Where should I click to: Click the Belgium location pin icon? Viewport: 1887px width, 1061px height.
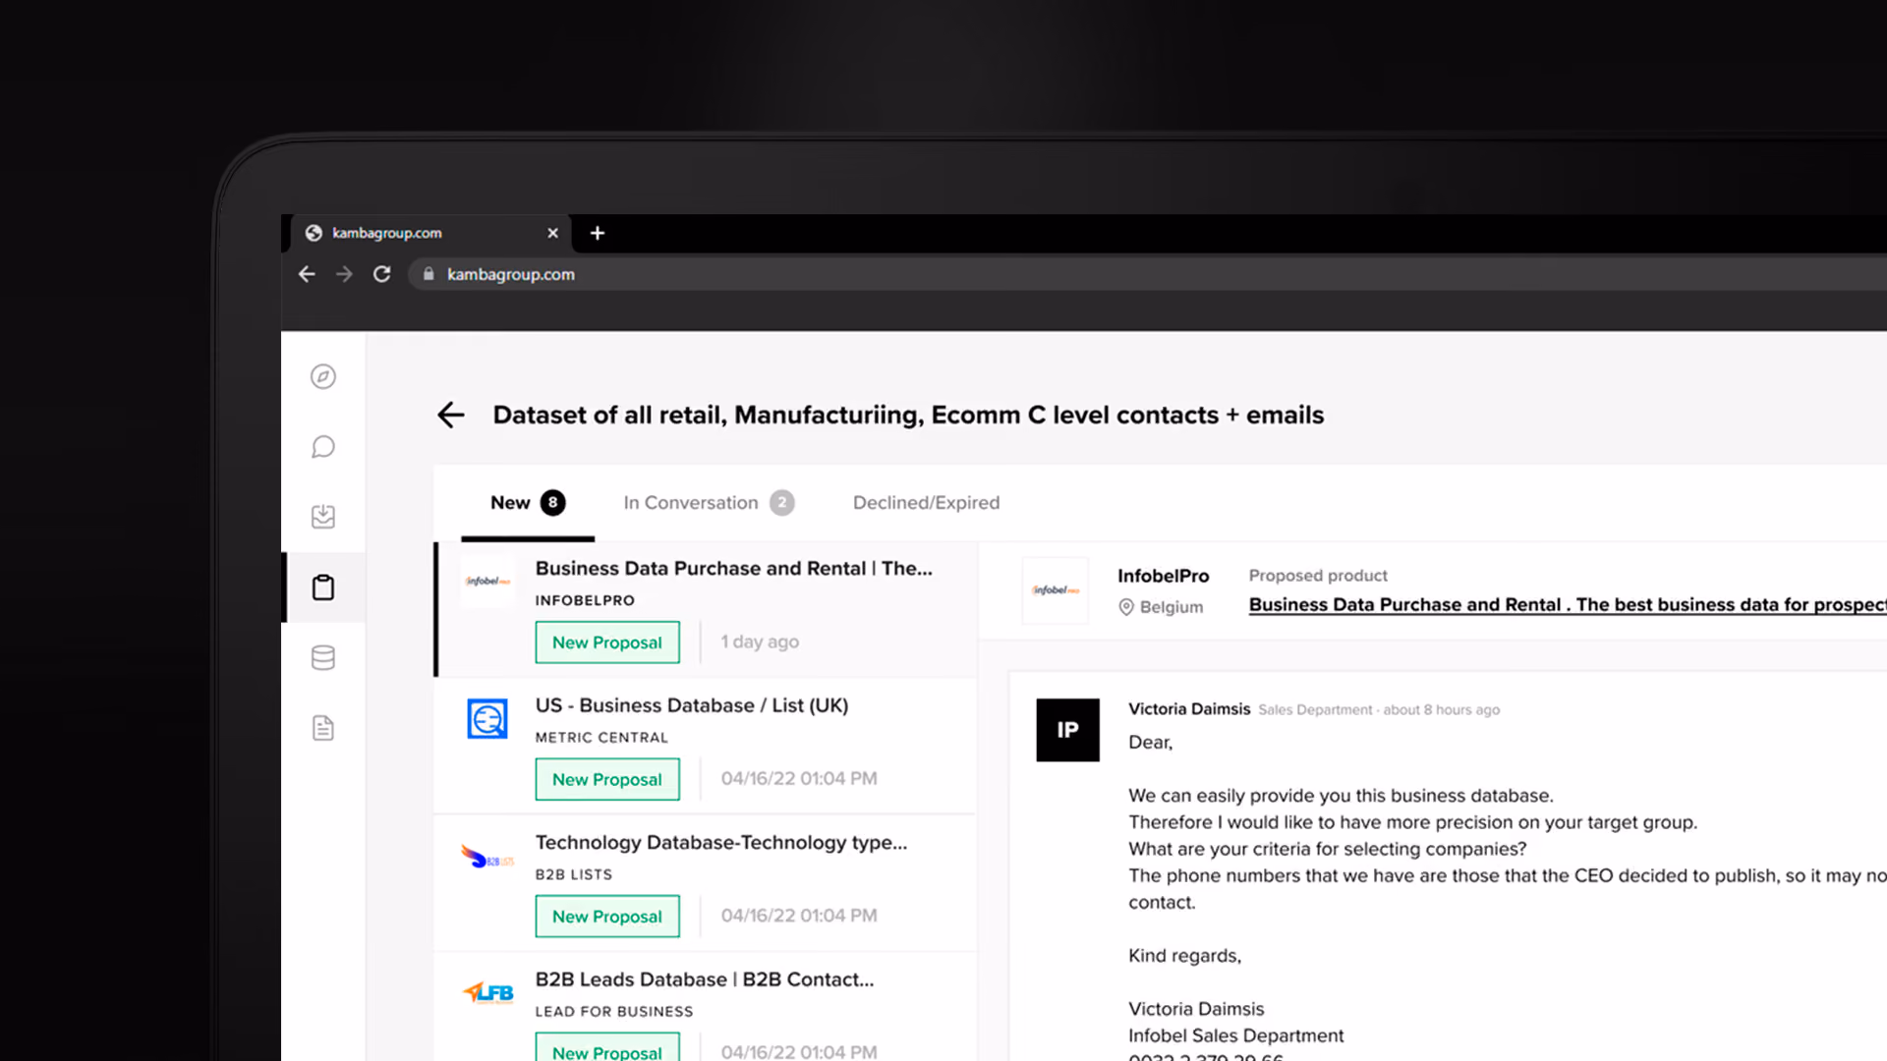click(1126, 607)
